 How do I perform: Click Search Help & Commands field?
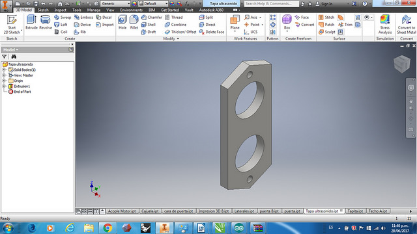(x=272, y=3)
